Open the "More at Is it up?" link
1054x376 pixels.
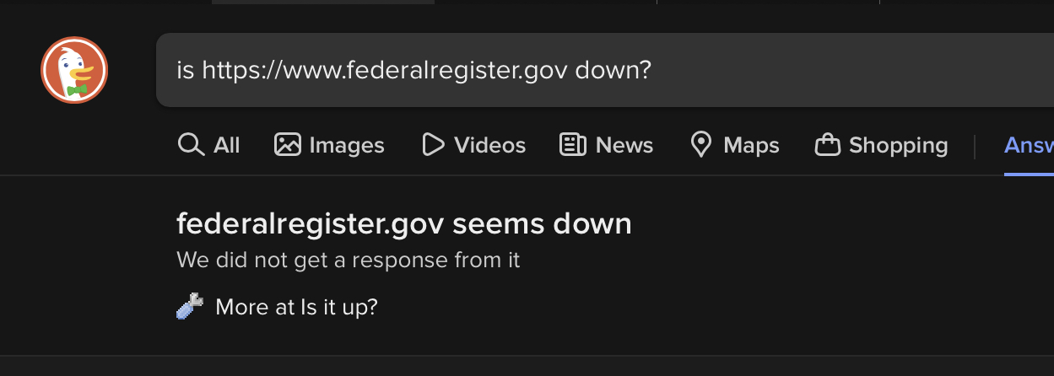click(296, 307)
